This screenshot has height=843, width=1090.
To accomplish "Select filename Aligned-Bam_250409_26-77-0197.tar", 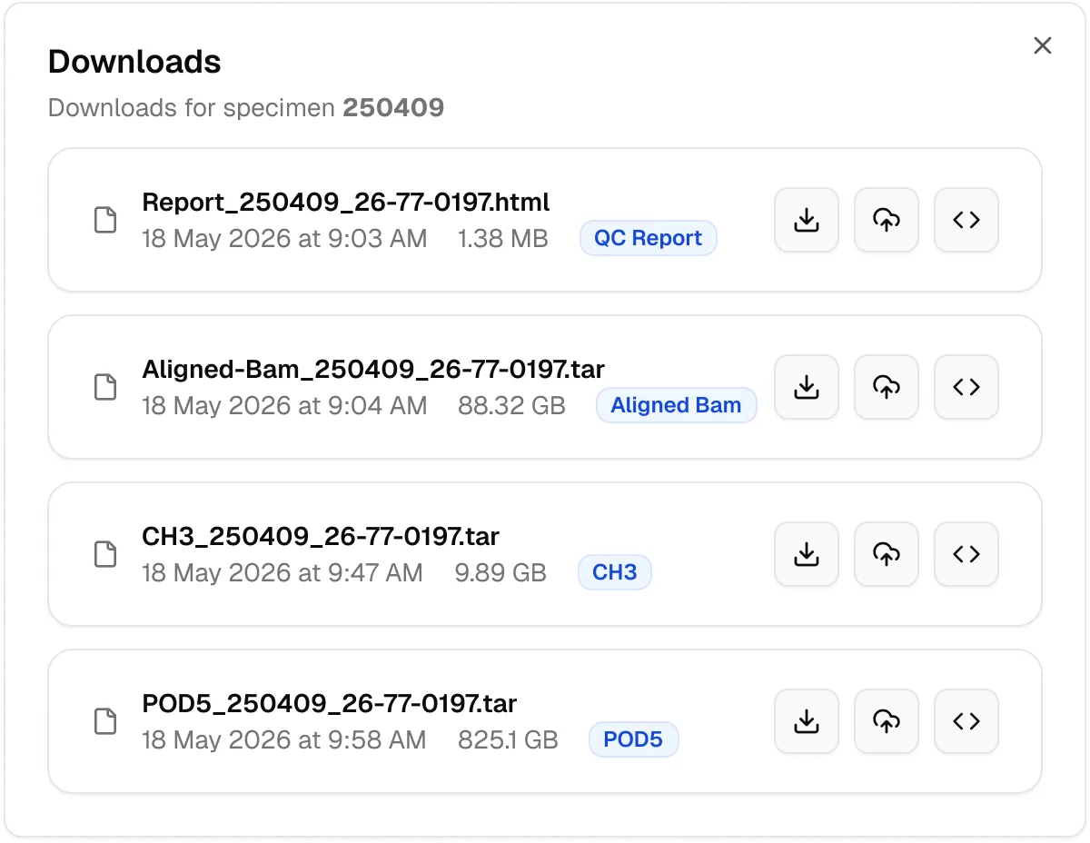I will (x=373, y=369).
